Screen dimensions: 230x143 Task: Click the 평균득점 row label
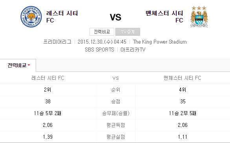(x=115, y=125)
